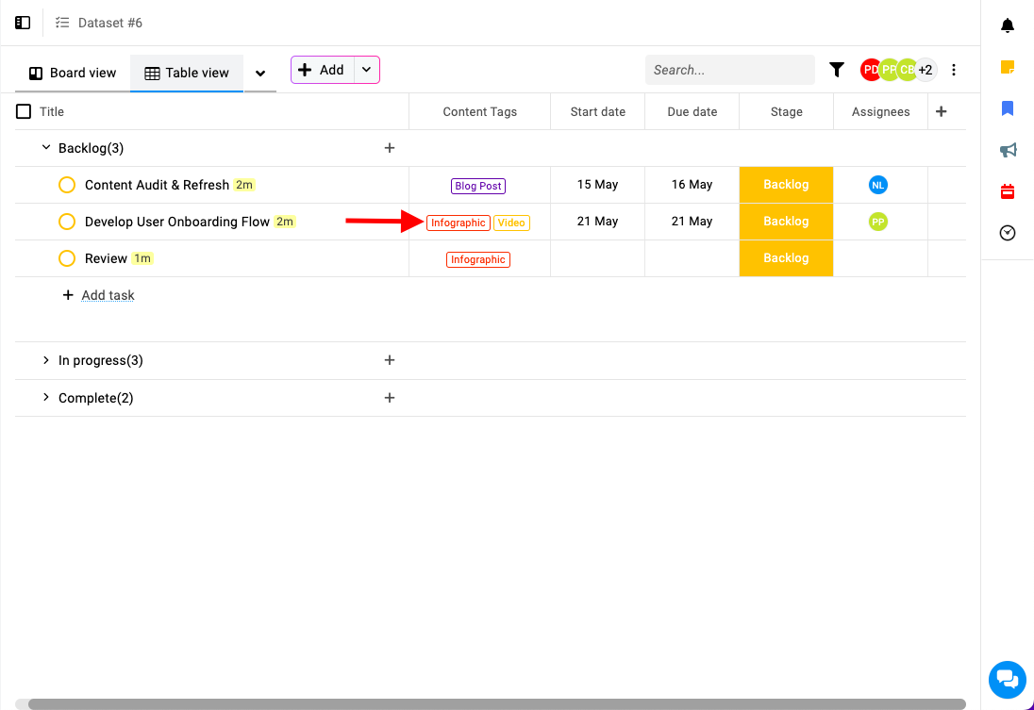Open the Dataset #6 title
Viewport: 1034px width, 710px height.
(x=110, y=23)
